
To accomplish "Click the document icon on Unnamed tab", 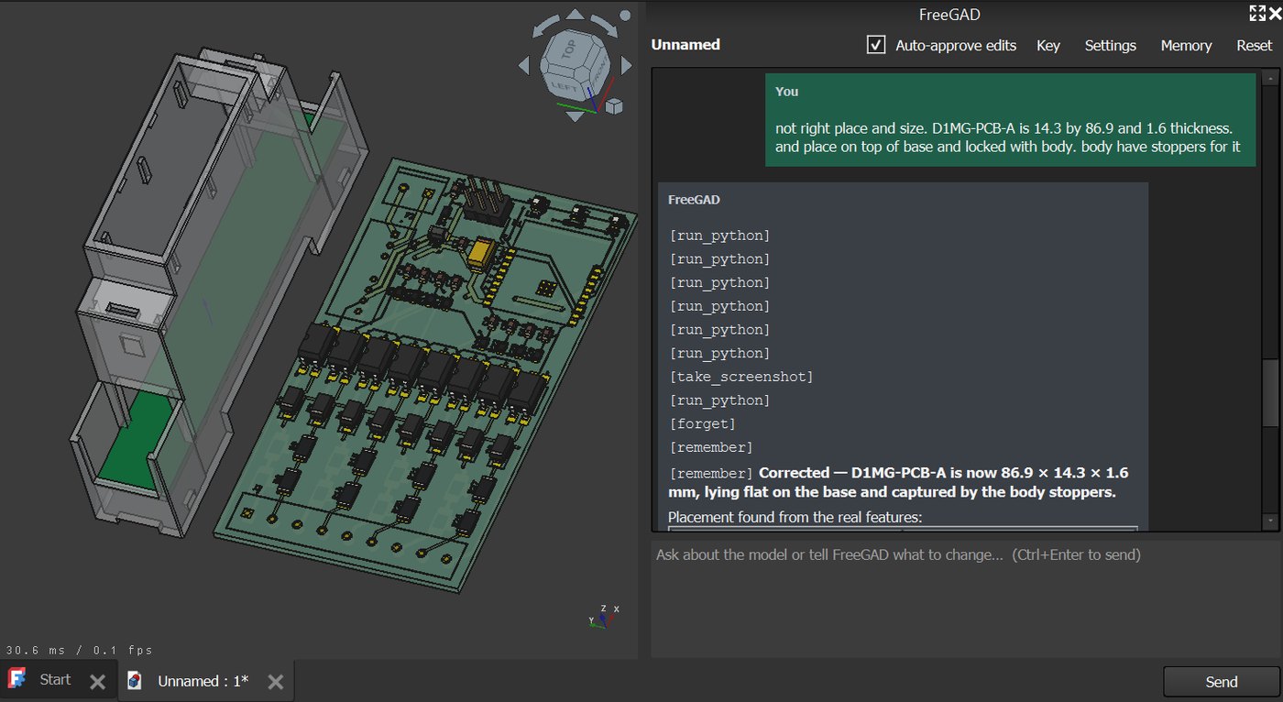I will [x=135, y=680].
